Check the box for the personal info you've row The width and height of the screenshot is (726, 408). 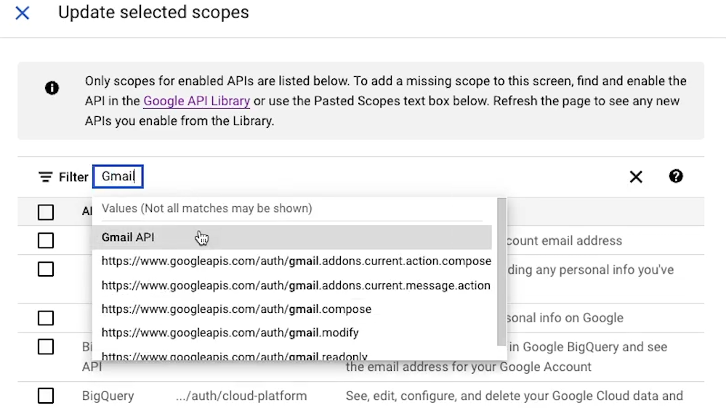[46, 269]
